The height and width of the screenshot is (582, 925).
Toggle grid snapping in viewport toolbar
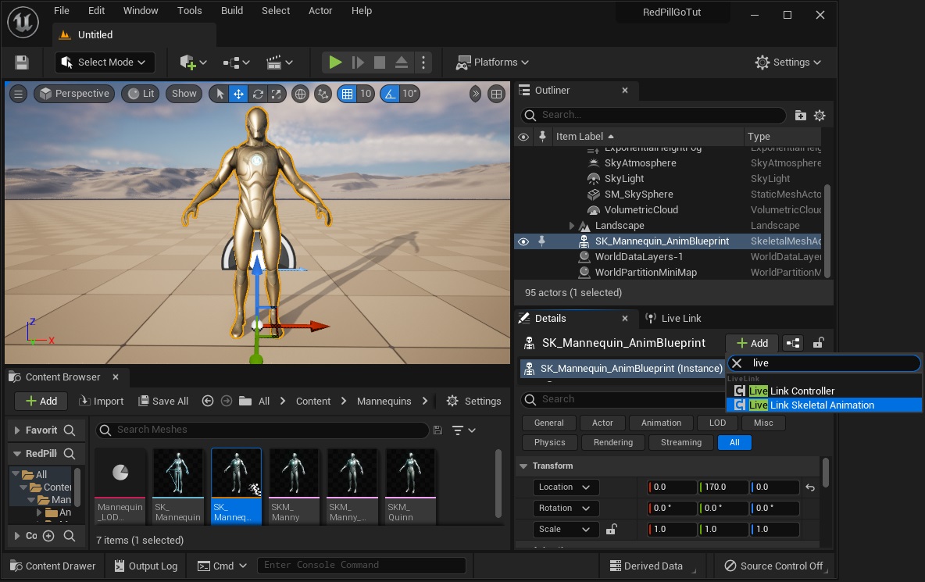[x=348, y=94]
